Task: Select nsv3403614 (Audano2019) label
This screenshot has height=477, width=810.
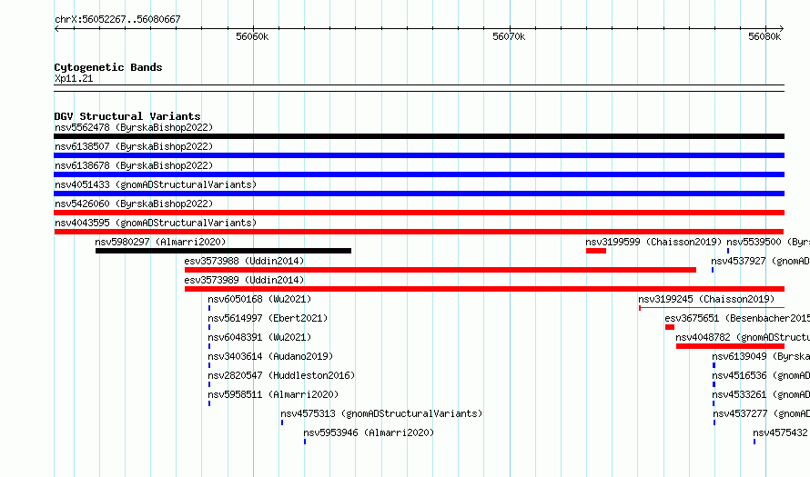Action: 270,356
